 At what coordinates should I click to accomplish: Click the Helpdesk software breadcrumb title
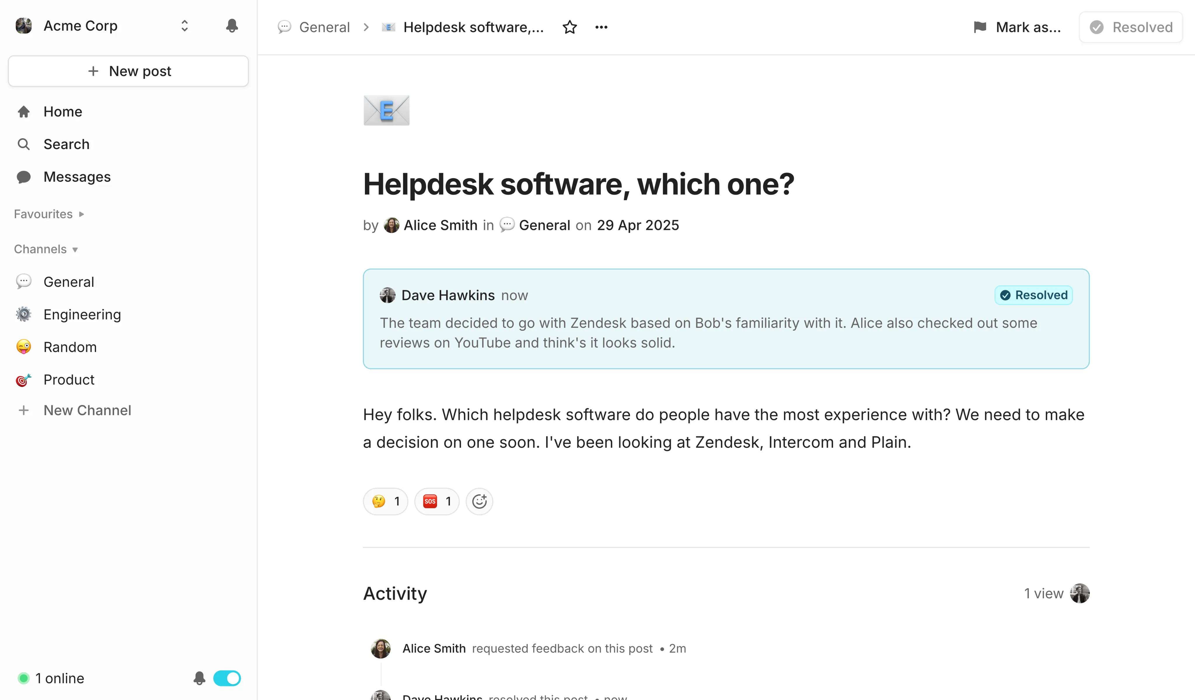click(x=473, y=27)
